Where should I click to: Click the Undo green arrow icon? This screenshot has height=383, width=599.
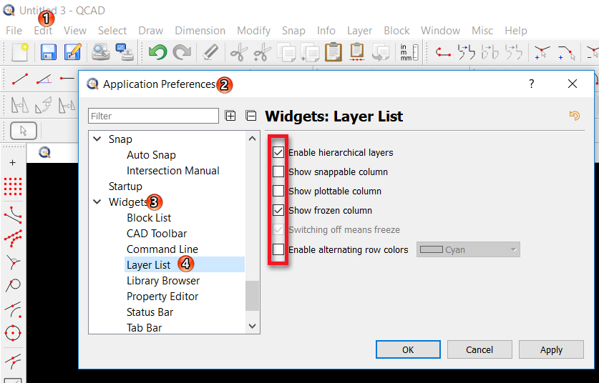157,52
